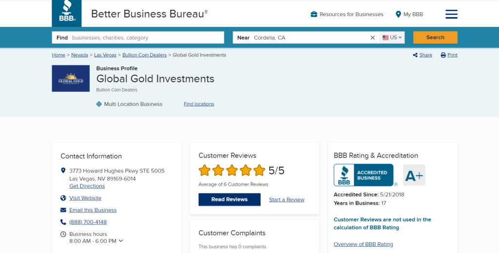Image resolution: width=499 pixels, height=253 pixels.
Task: Click the share icon
Action: click(415, 55)
